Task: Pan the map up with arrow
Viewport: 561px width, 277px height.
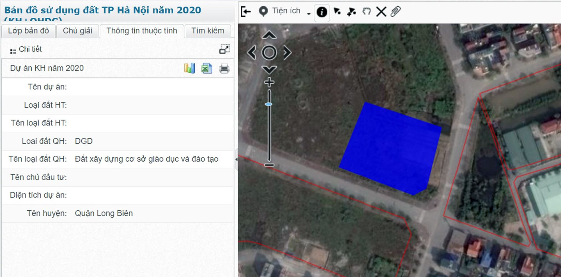Action: (269, 35)
